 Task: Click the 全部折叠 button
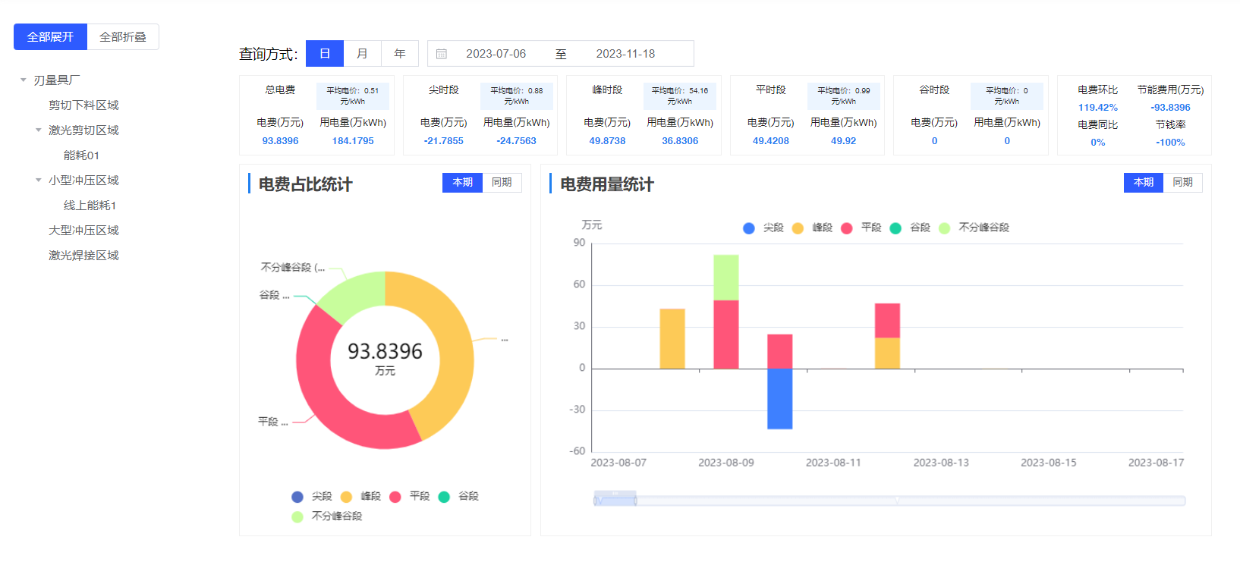point(123,37)
